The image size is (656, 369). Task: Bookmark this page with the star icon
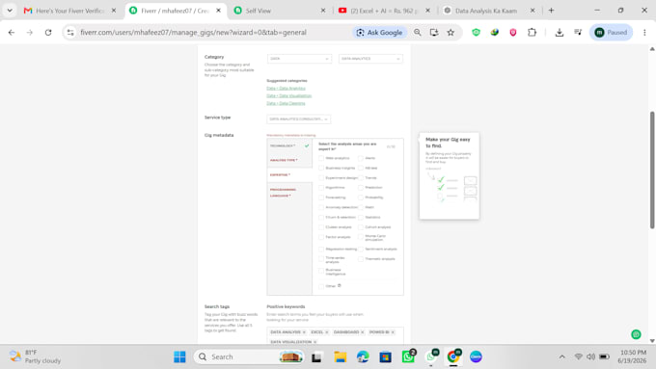pos(451,32)
